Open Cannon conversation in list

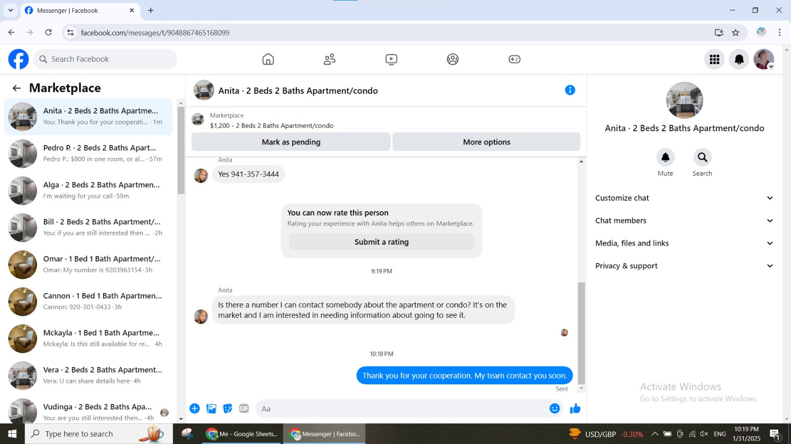pyautogui.click(x=89, y=301)
